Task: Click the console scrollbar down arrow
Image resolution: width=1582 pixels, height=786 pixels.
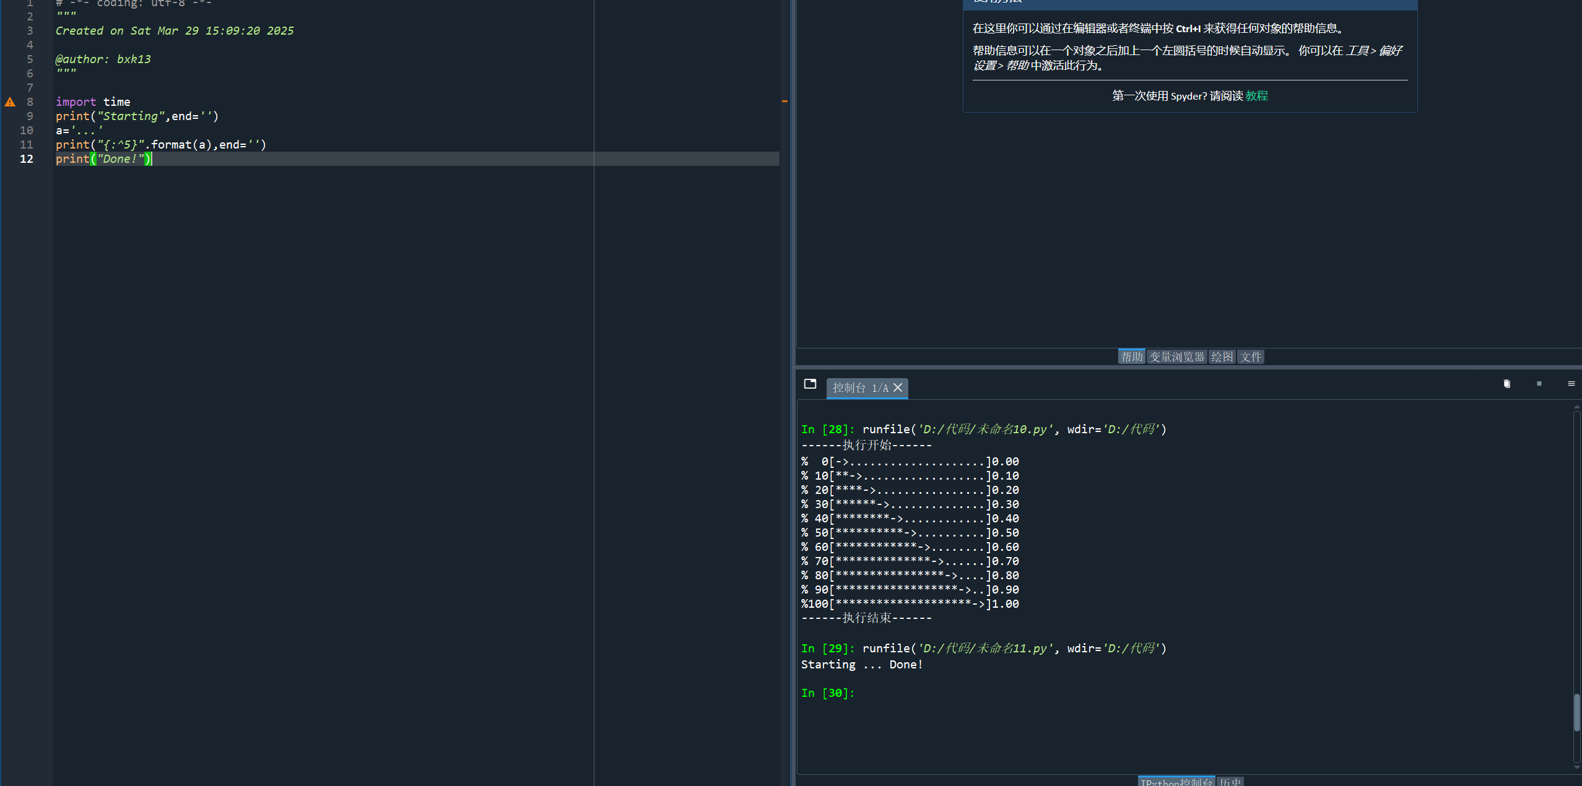Action: click(x=1576, y=768)
